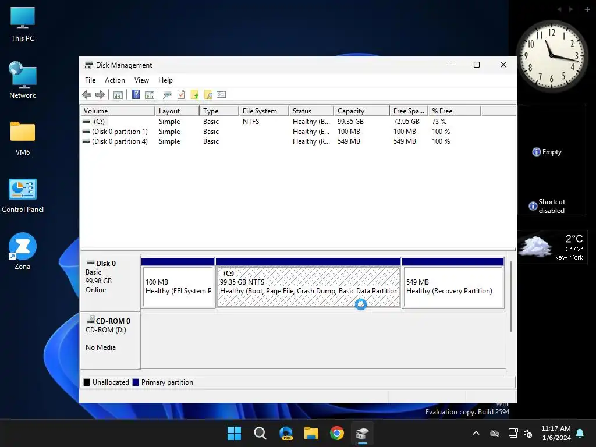Image resolution: width=596 pixels, height=447 pixels.
Task: Click the NTFS file system cell
Action: [251, 122]
